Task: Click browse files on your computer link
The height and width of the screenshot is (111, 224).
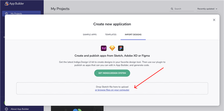Action: coord(112,90)
